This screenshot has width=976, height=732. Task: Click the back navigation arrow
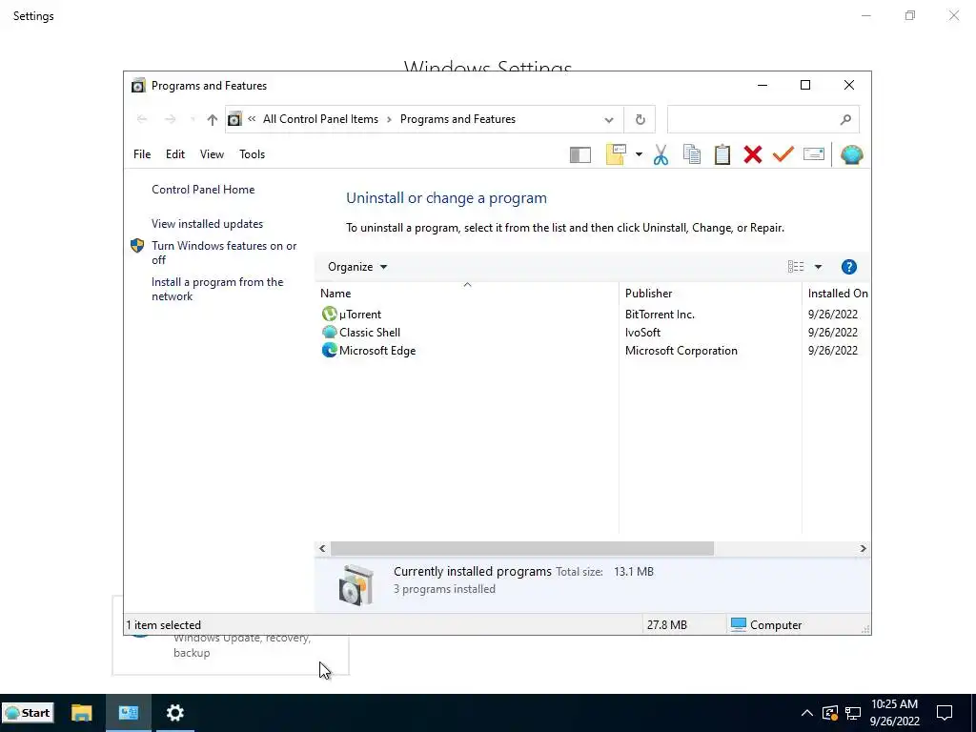point(142,119)
